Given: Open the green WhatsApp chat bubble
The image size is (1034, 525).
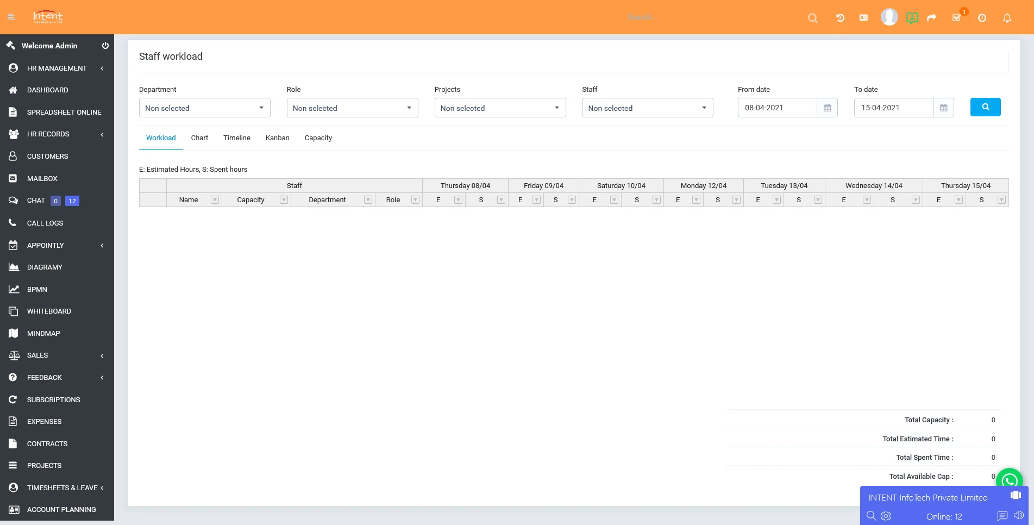Looking at the screenshot, I should pyautogui.click(x=1010, y=481).
